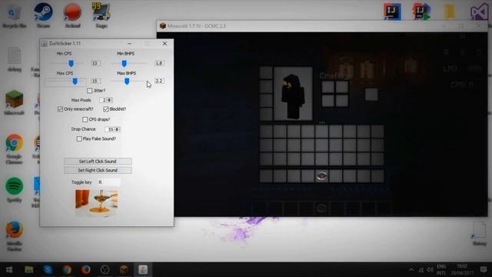The width and height of the screenshot is (492, 277).
Task: Close the ZuiYclicker window
Action: click(165, 44)
